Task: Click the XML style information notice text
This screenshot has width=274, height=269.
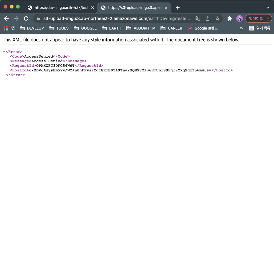Action: pos(121,40)
